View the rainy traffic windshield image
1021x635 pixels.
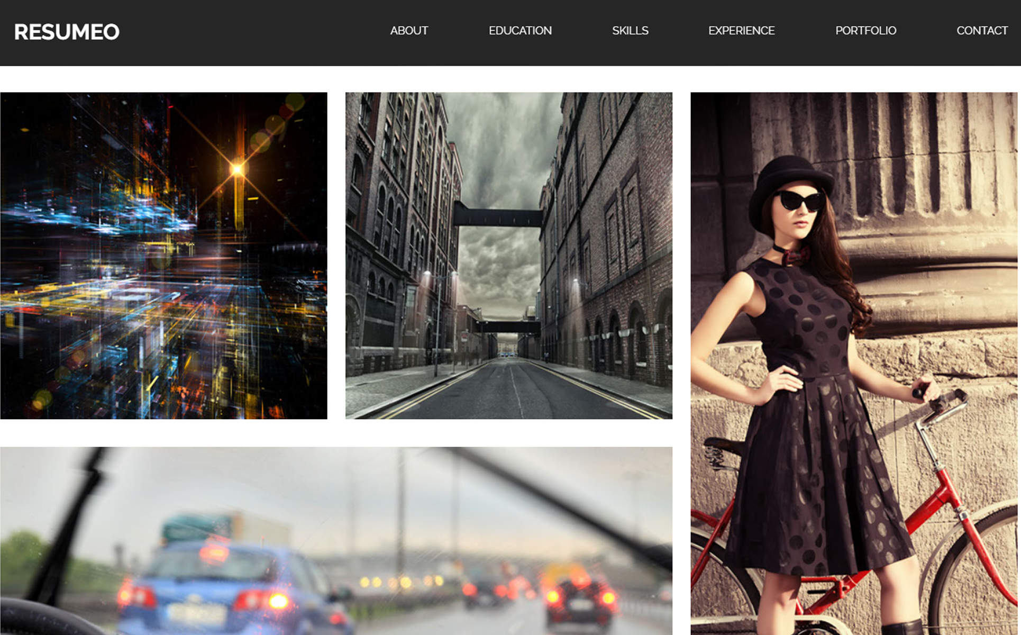(x=336, y=541)
